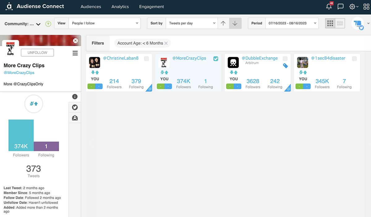
Task: Select the DubbleExchange checkbox
Action: pos(285,59)
